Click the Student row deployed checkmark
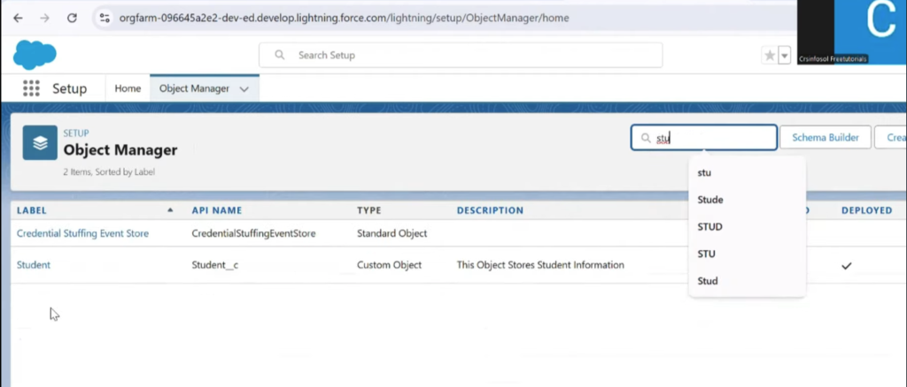 846,265
